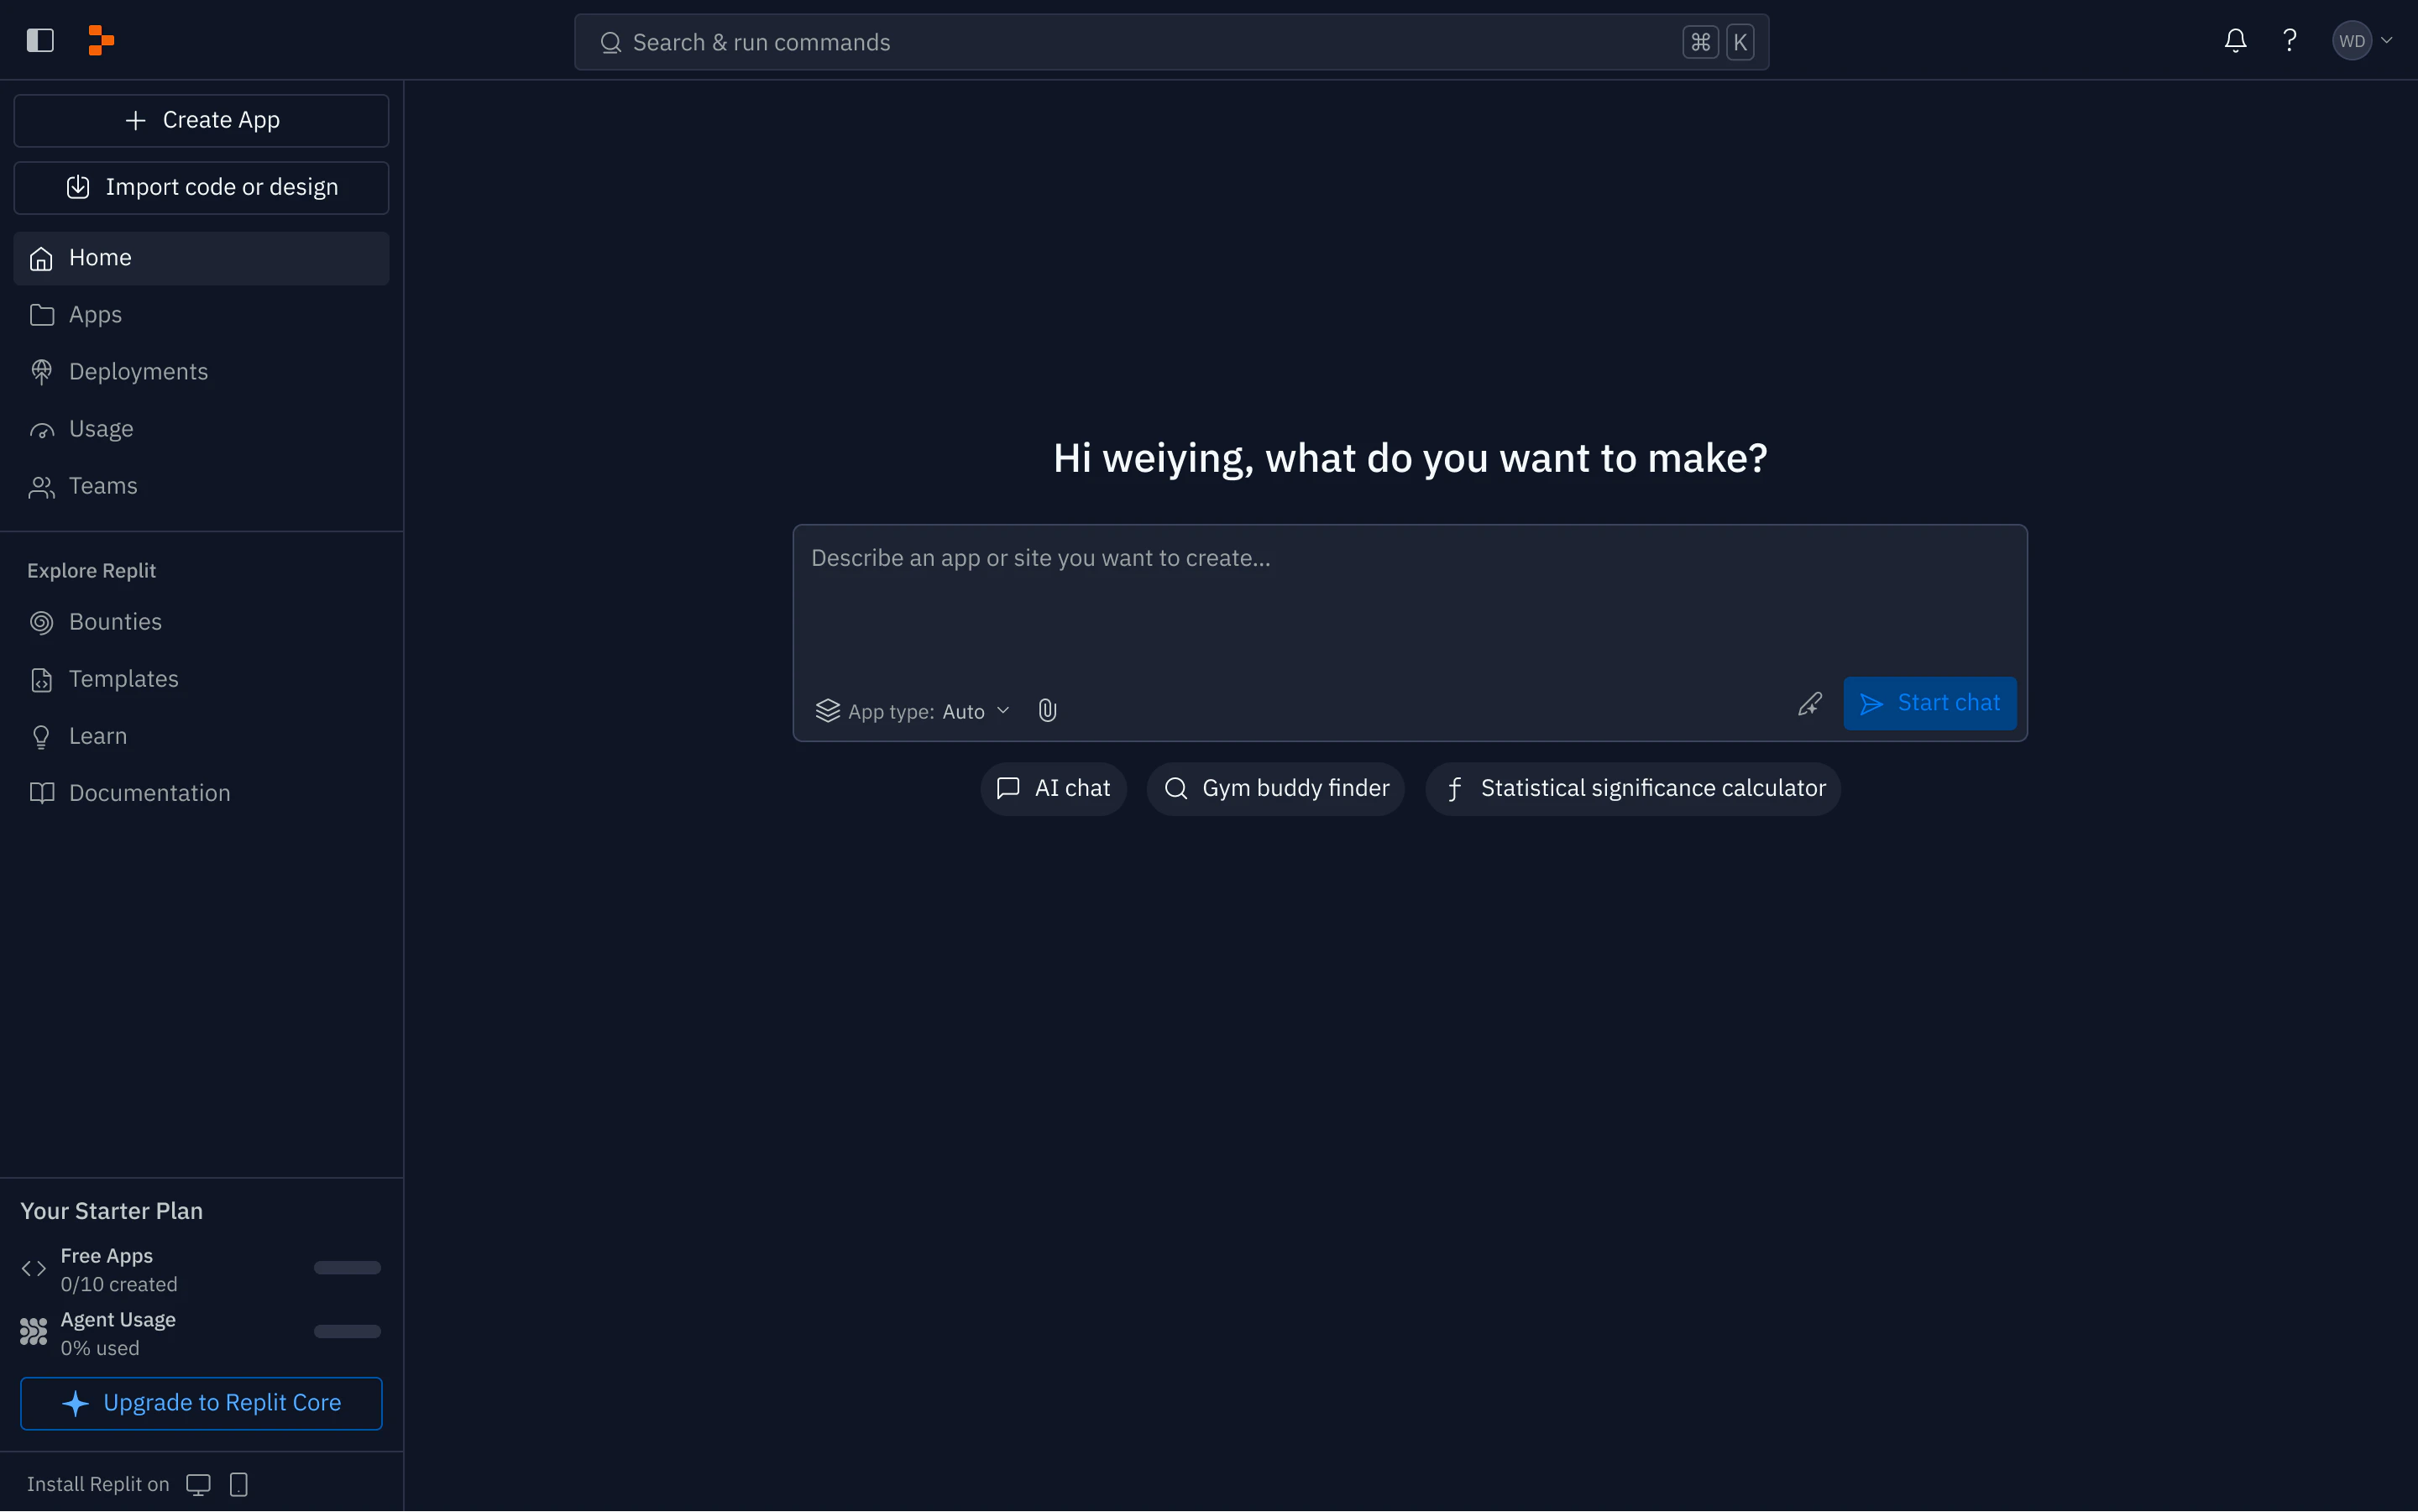Open Documentation link in sidebar
The height and width of the screenshot is (1512, 2418).
point(201,793)
